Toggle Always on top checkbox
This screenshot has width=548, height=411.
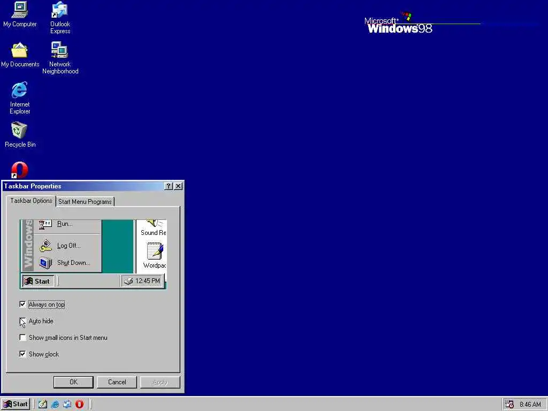click(x=22, y=305)
